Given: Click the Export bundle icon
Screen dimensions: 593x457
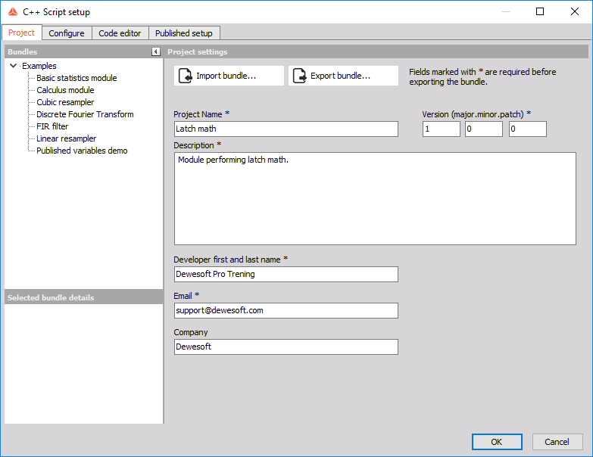Looking at the screenshot, I should tap(299, 76).
